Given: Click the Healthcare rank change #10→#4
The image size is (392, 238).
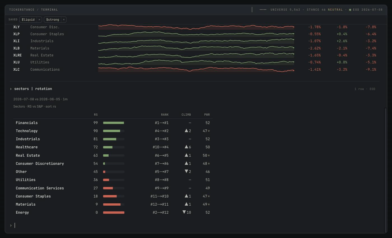Looking at the screenshot, I should (x=161, y=147).
